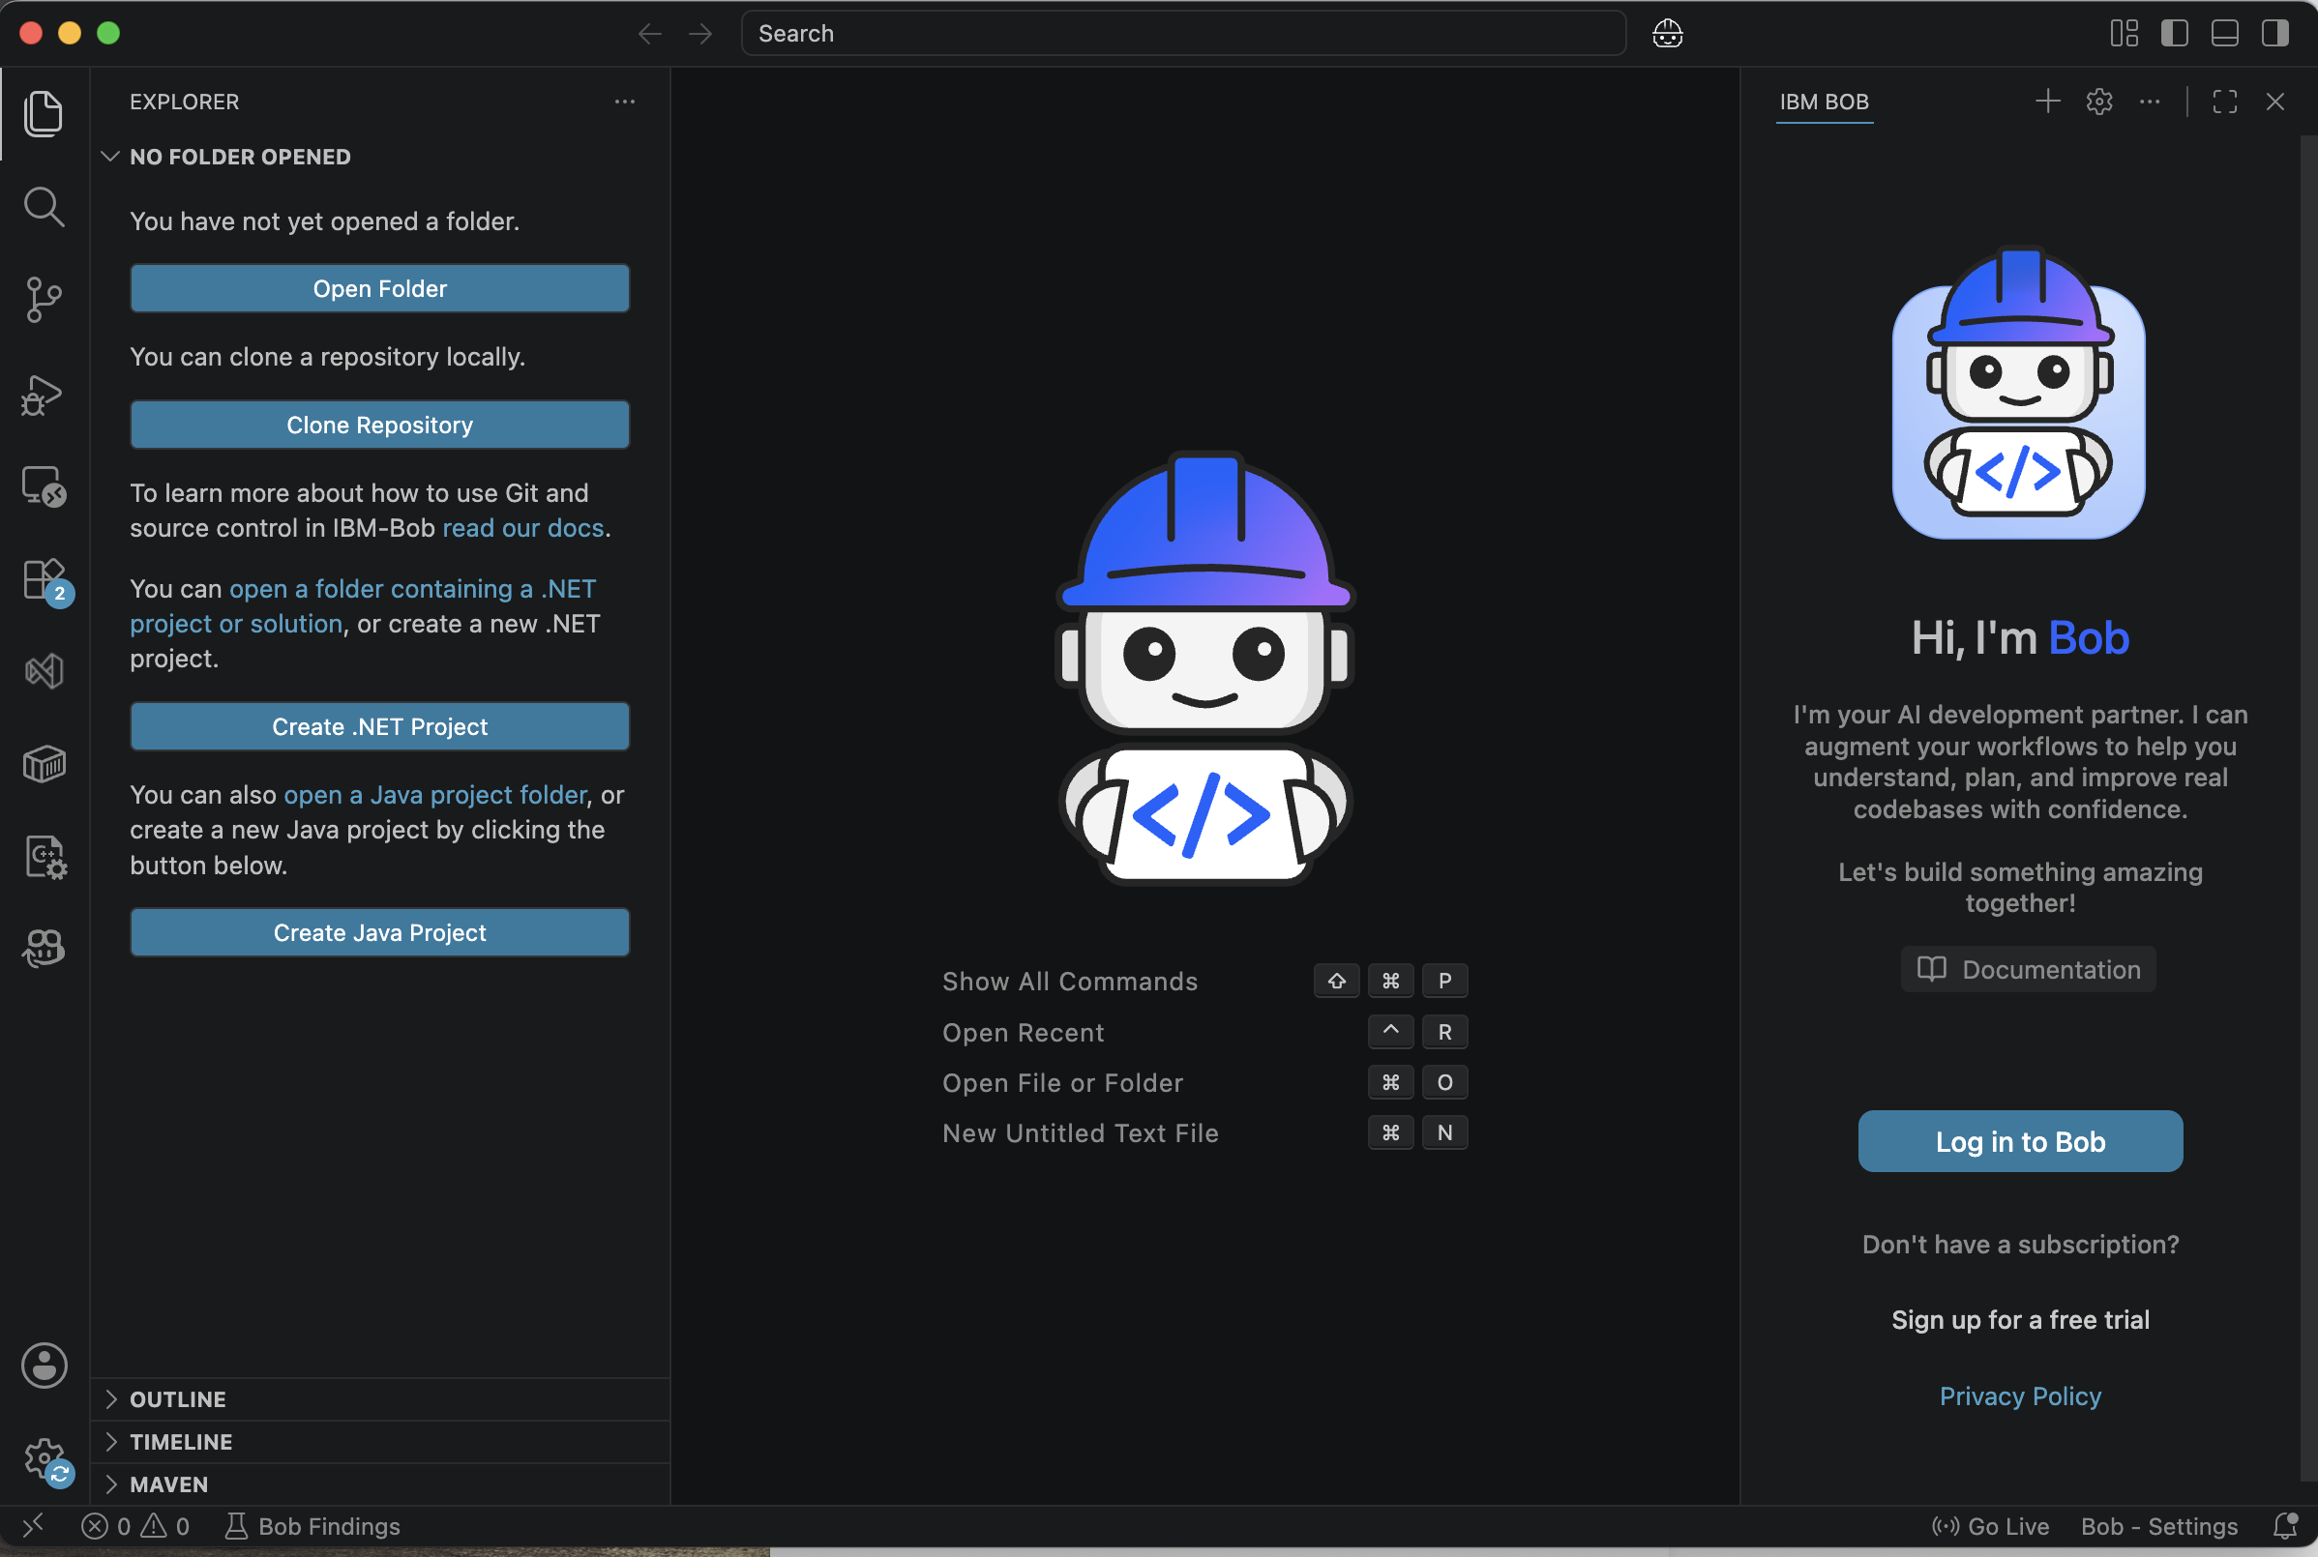
Task: Open the Accounts menu
Action: [44, 1366]
